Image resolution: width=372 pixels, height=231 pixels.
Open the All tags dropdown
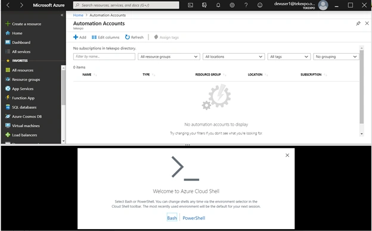[x=289, y=57]
